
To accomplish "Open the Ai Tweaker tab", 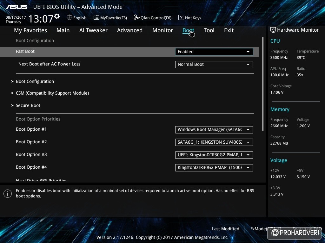I will click(x=93, y=30).
